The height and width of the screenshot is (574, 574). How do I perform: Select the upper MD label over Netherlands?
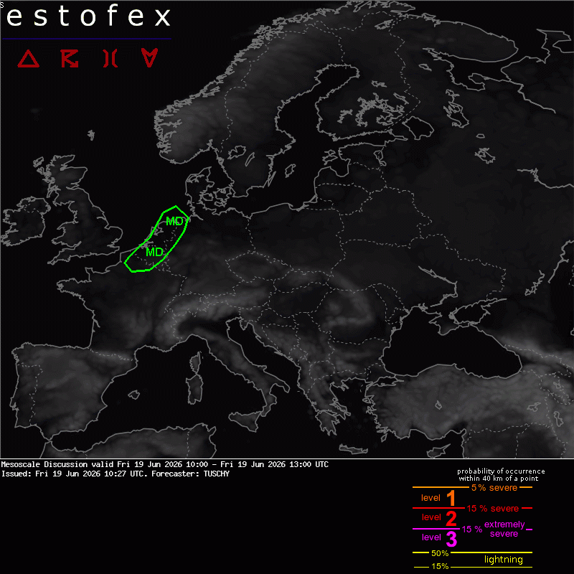(x=174, y=221)
